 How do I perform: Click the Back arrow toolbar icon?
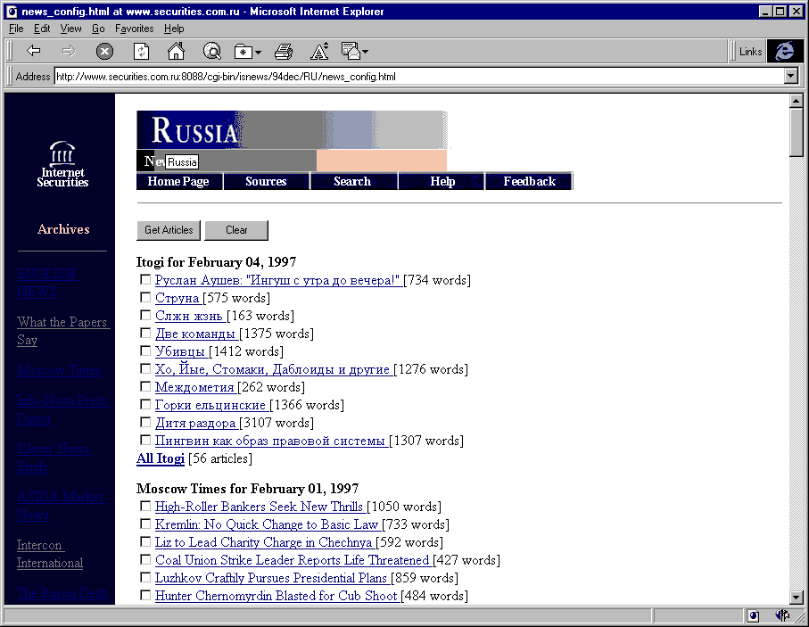[x=34, y=52]
